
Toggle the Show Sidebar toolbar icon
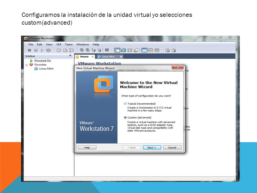[117, 50]
